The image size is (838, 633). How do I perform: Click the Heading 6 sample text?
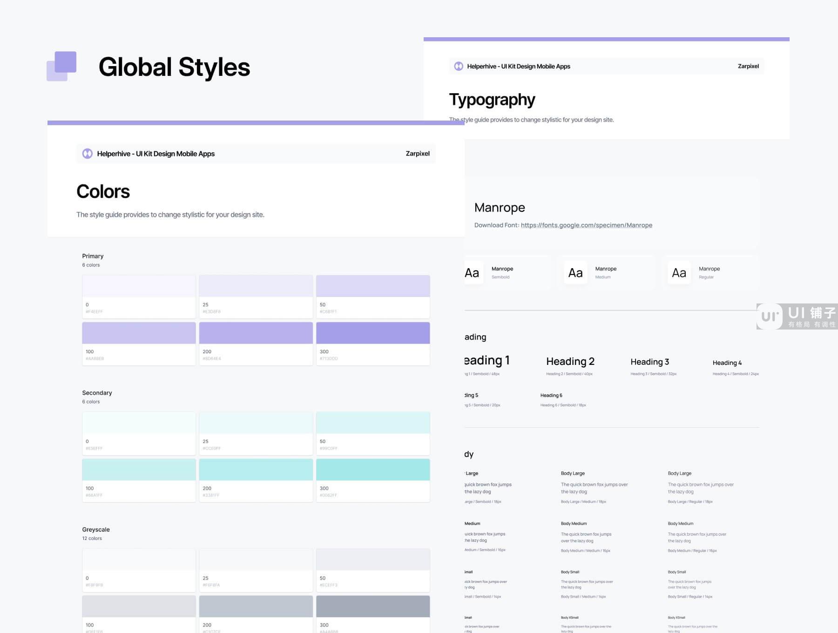pyautogui.click(x=551, y=396)
